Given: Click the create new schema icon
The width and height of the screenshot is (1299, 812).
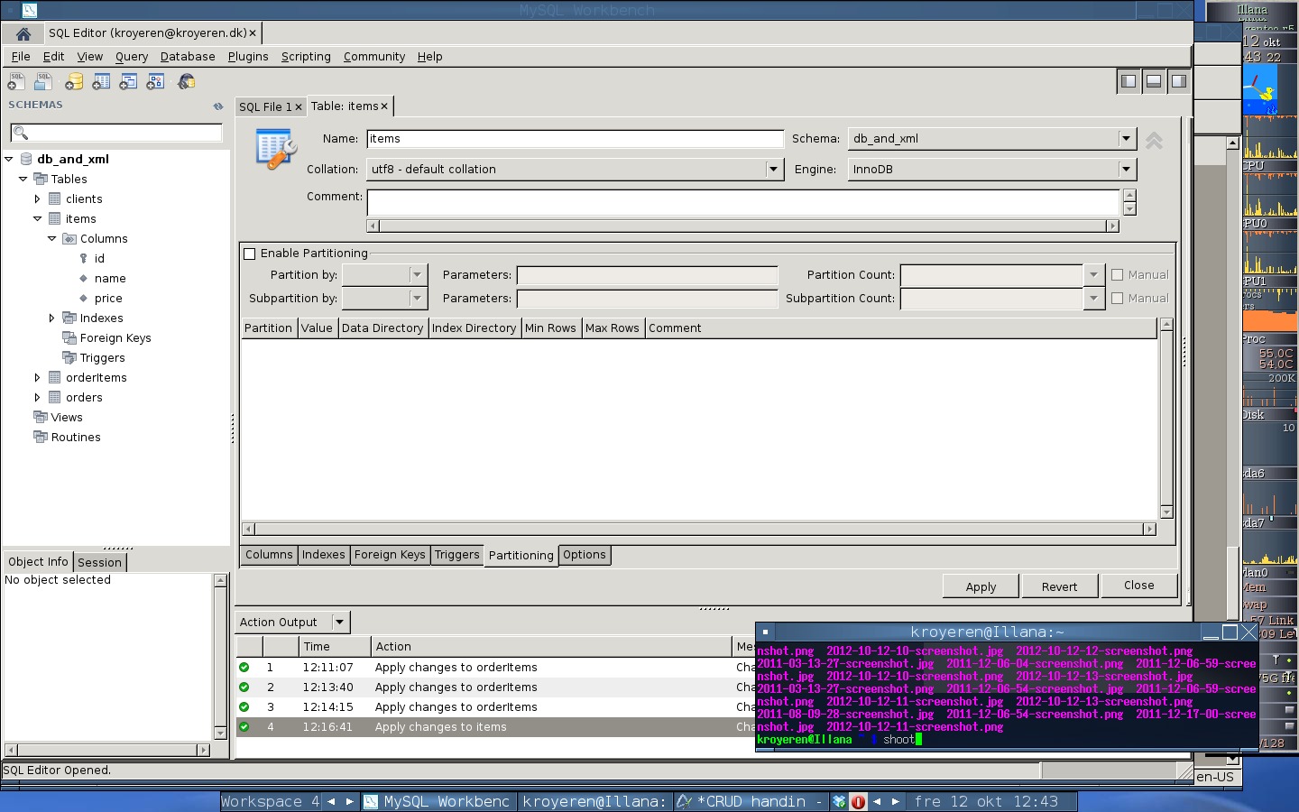Looking at the screenshot, I should (x=74, y=82).
